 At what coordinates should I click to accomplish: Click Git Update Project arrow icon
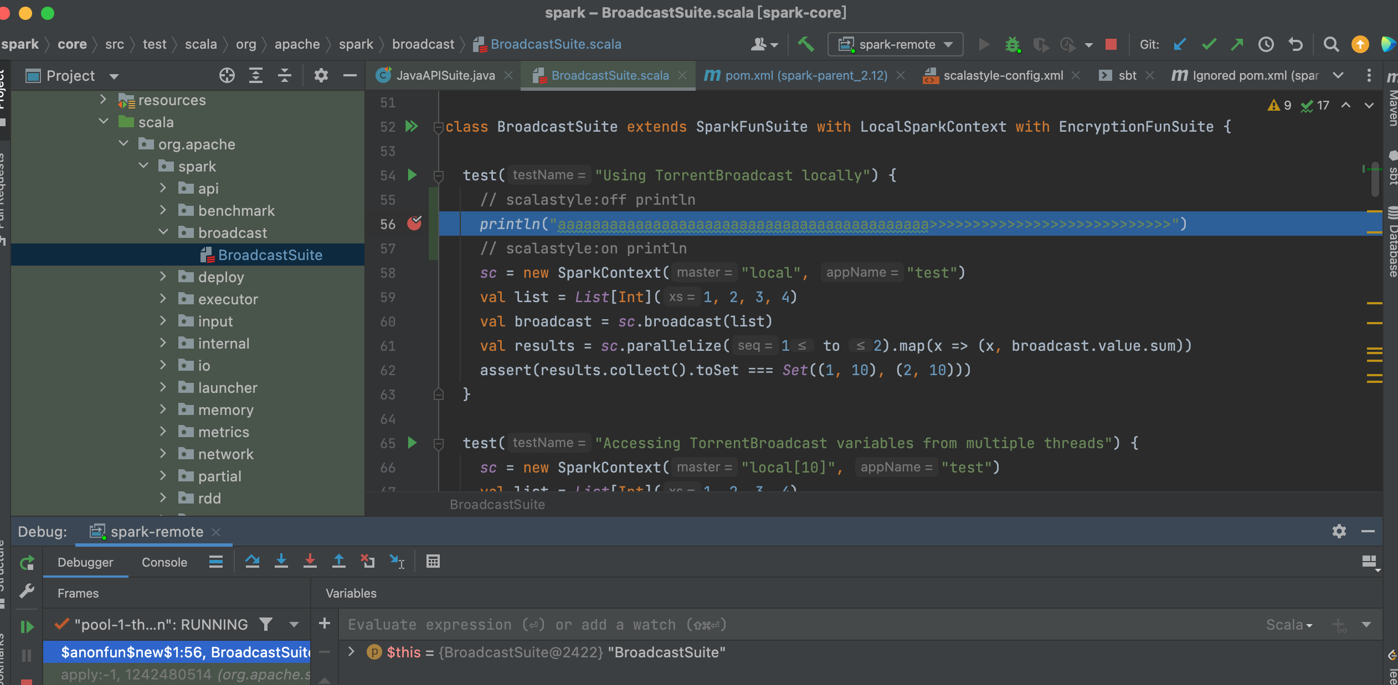tap(1180, 44)
